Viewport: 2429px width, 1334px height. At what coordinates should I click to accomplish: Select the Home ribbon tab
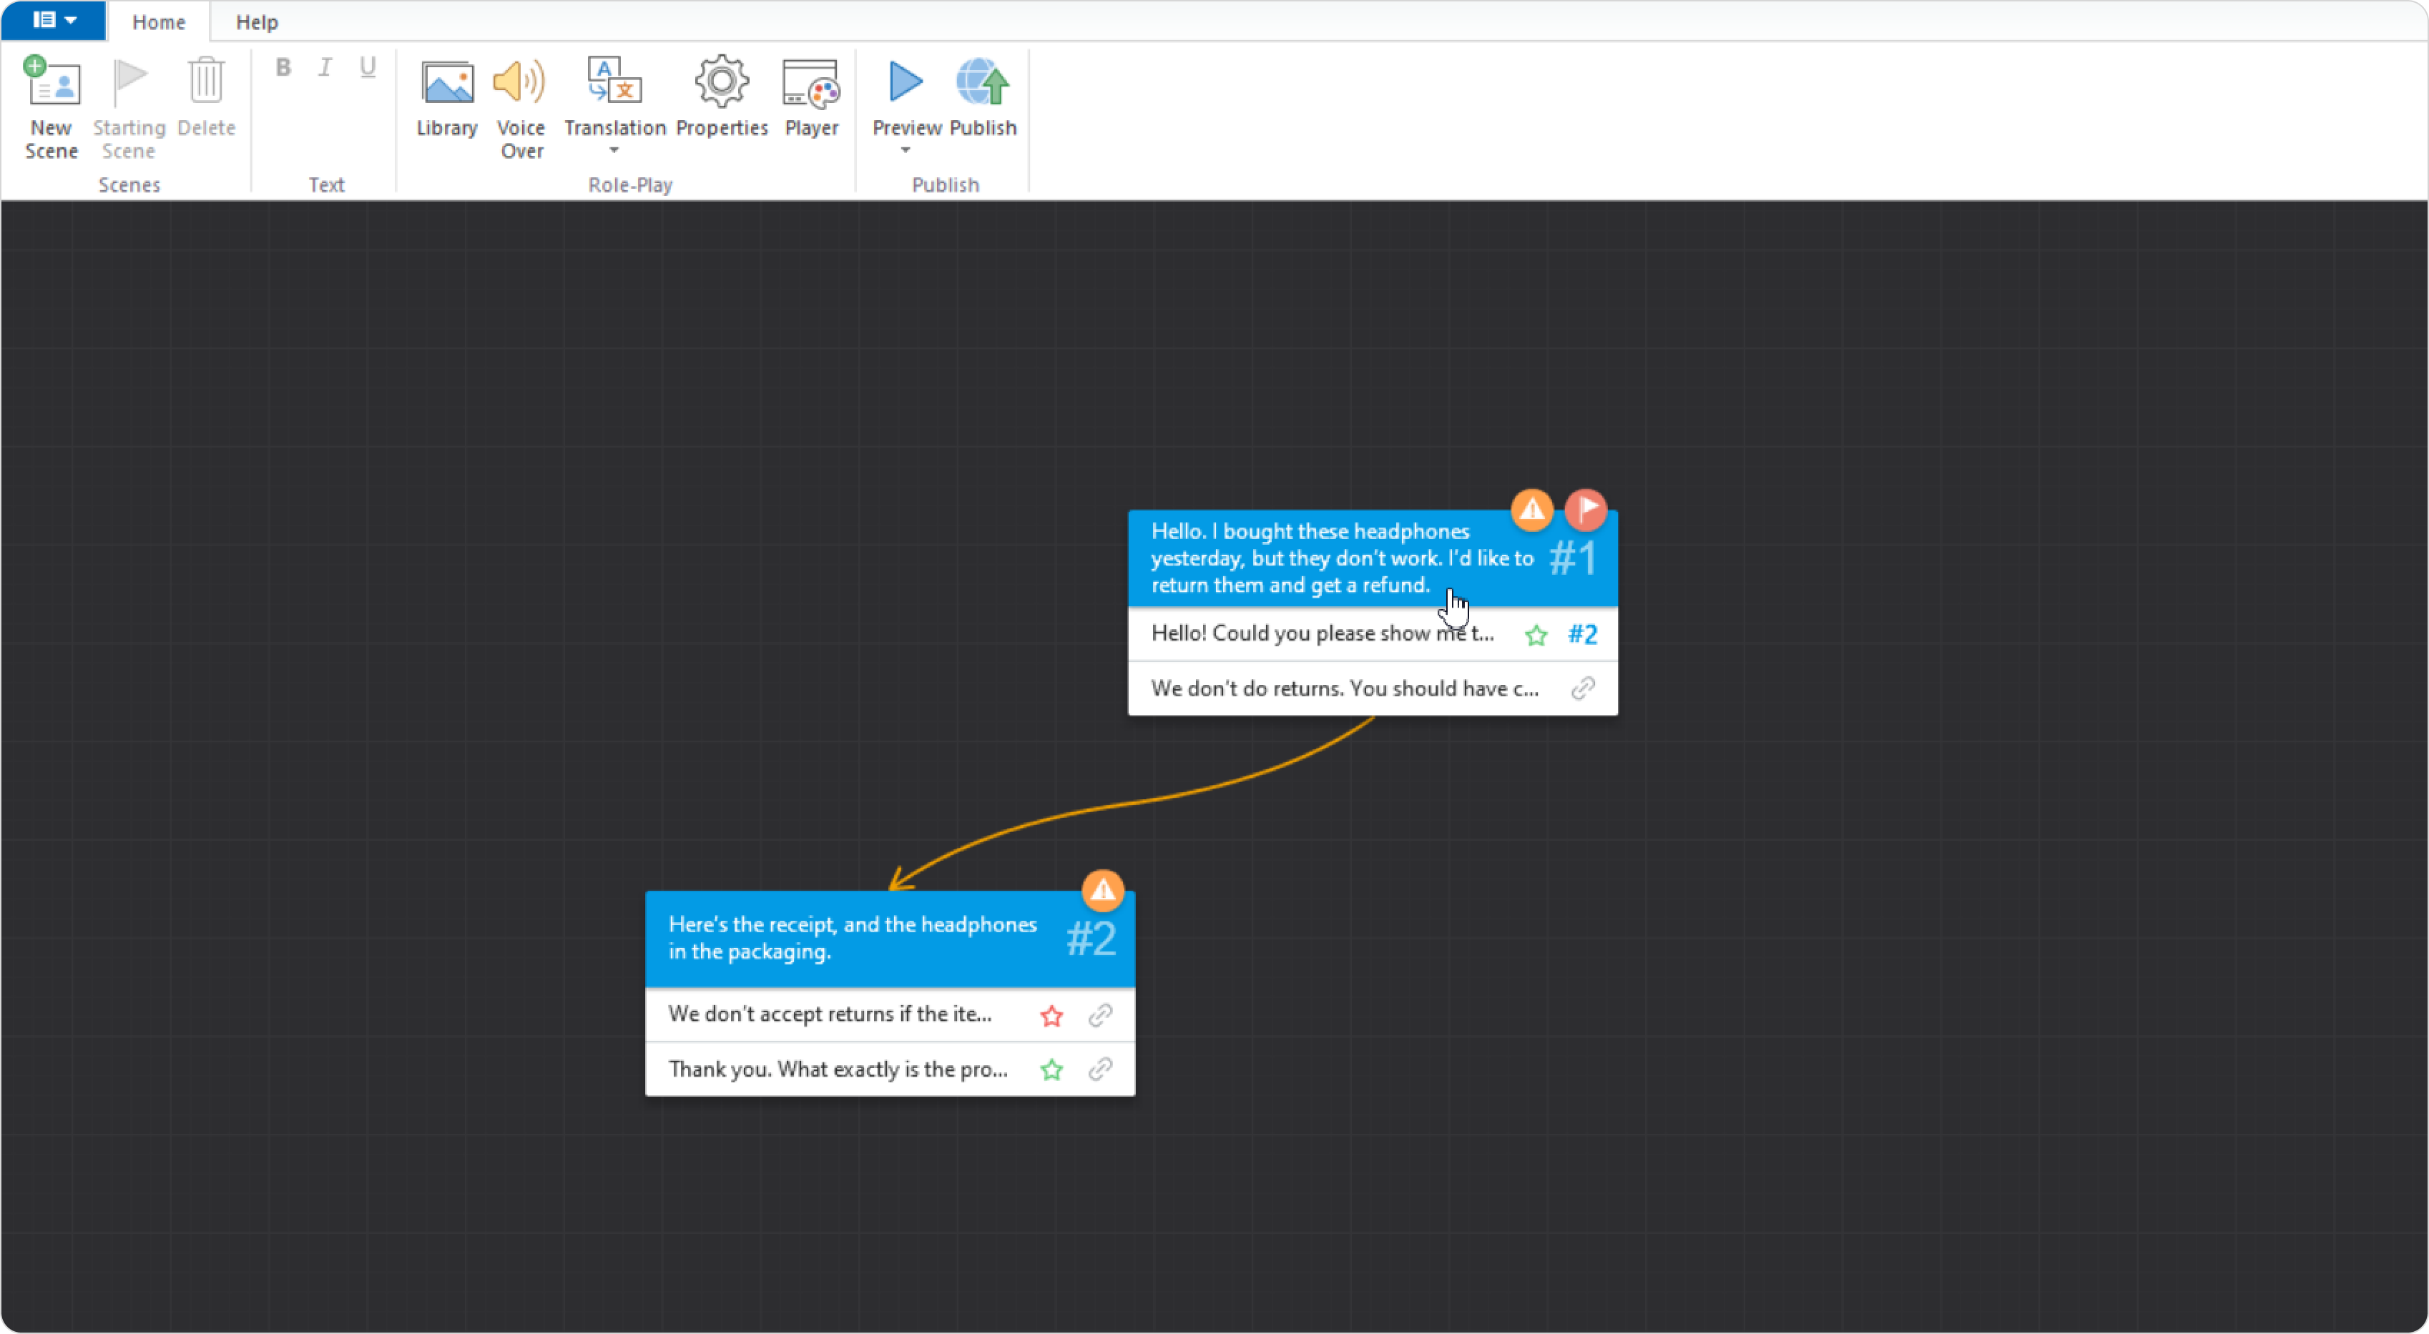(158, 21)
